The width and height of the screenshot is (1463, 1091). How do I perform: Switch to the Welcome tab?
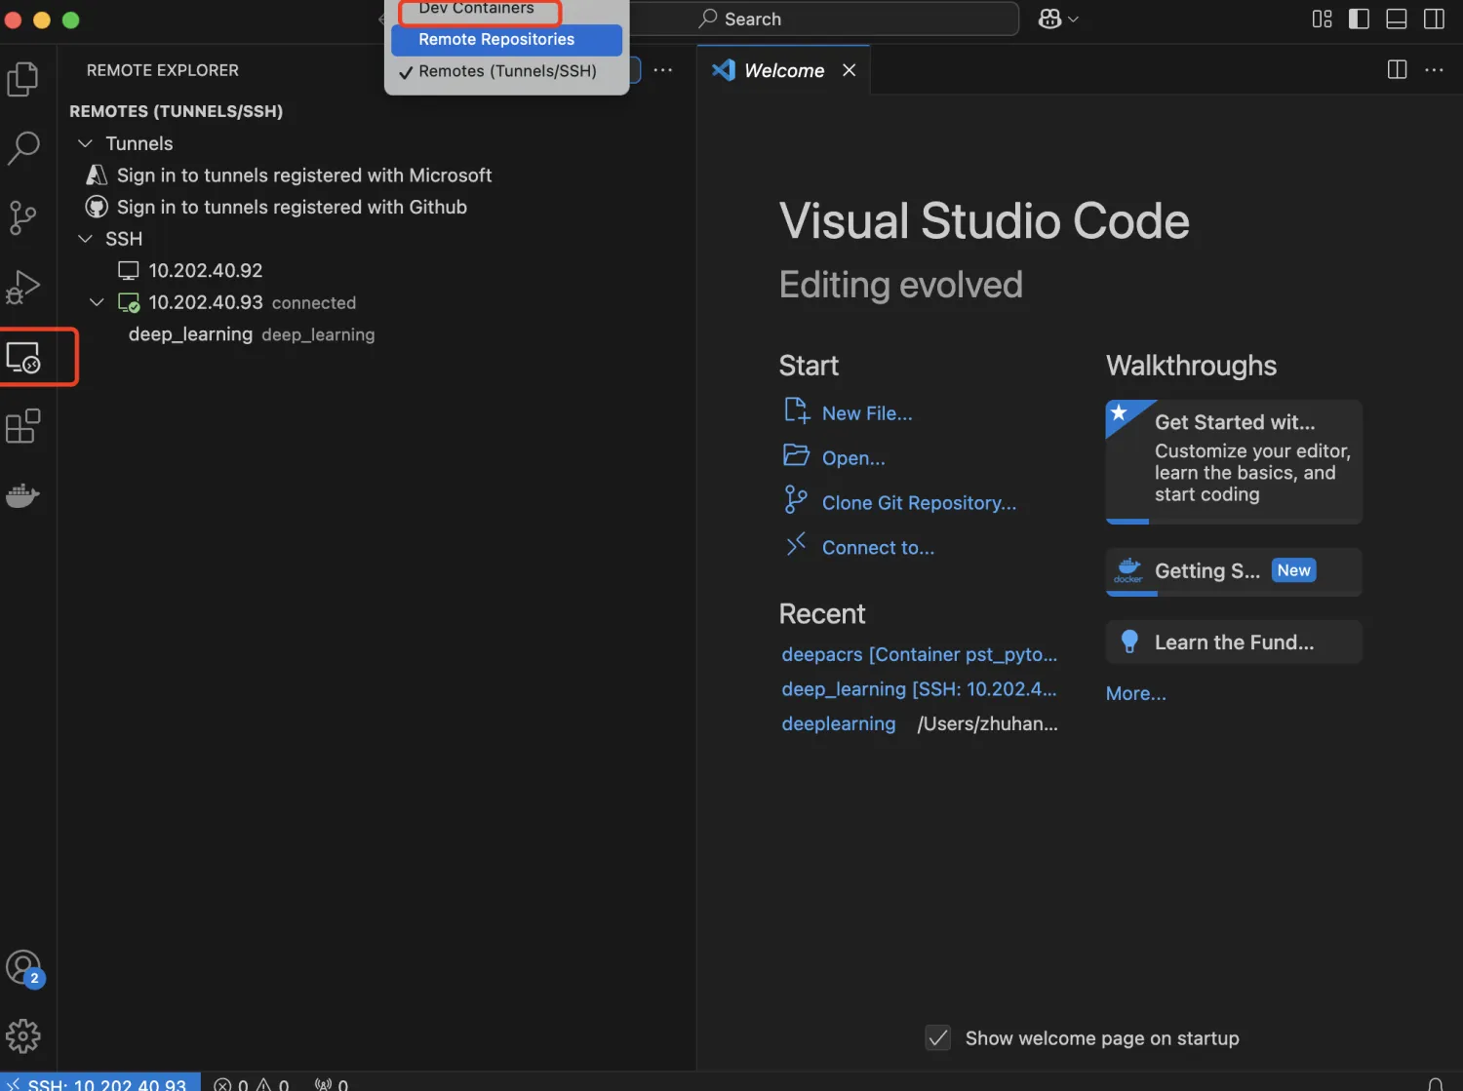[784, 70]
